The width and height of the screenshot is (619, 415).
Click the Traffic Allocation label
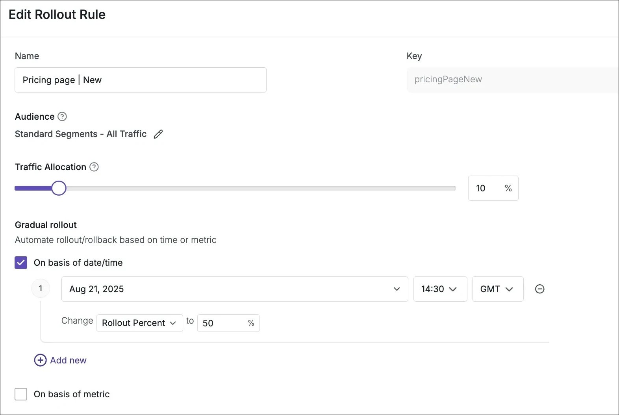50,167
